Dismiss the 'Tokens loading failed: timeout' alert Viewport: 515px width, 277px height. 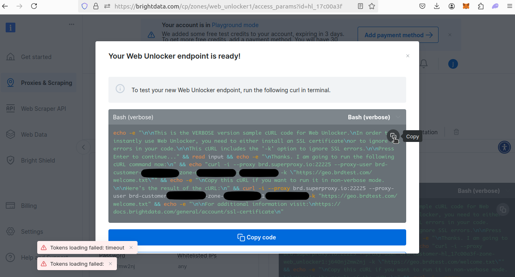pyautogui.click(x=131, y=247)
